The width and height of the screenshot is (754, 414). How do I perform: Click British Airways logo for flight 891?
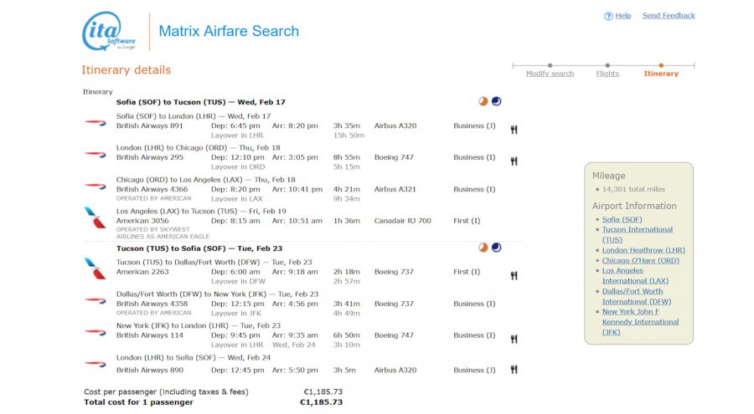coord(94,122)
